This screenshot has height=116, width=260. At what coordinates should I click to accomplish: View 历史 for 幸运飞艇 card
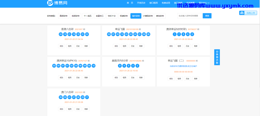tap(133, 46)
